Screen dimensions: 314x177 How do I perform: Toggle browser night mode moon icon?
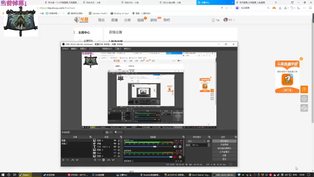click(x=299, y=8)
